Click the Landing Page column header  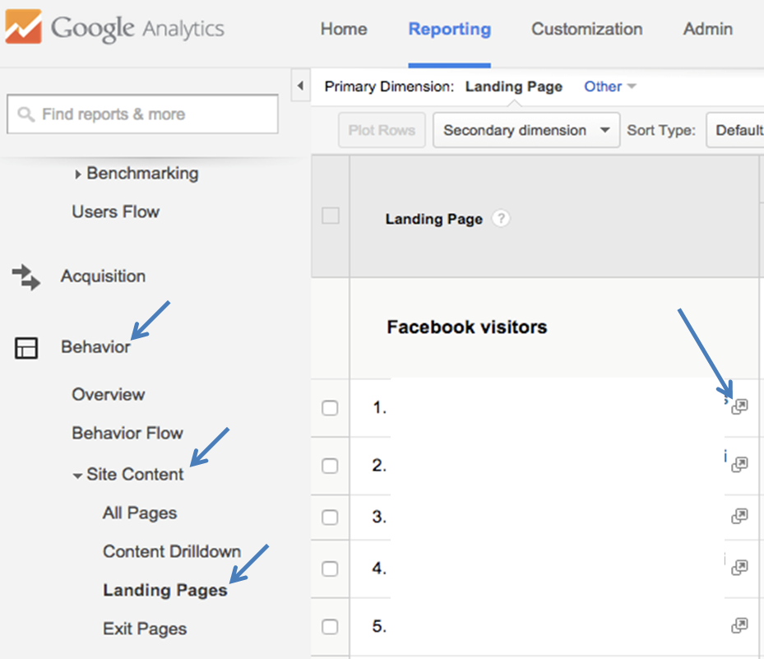(433, 220)
